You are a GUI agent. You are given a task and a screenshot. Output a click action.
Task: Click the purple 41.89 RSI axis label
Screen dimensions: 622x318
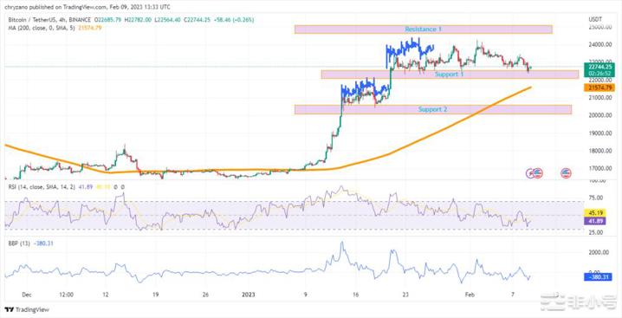(594, 221)
